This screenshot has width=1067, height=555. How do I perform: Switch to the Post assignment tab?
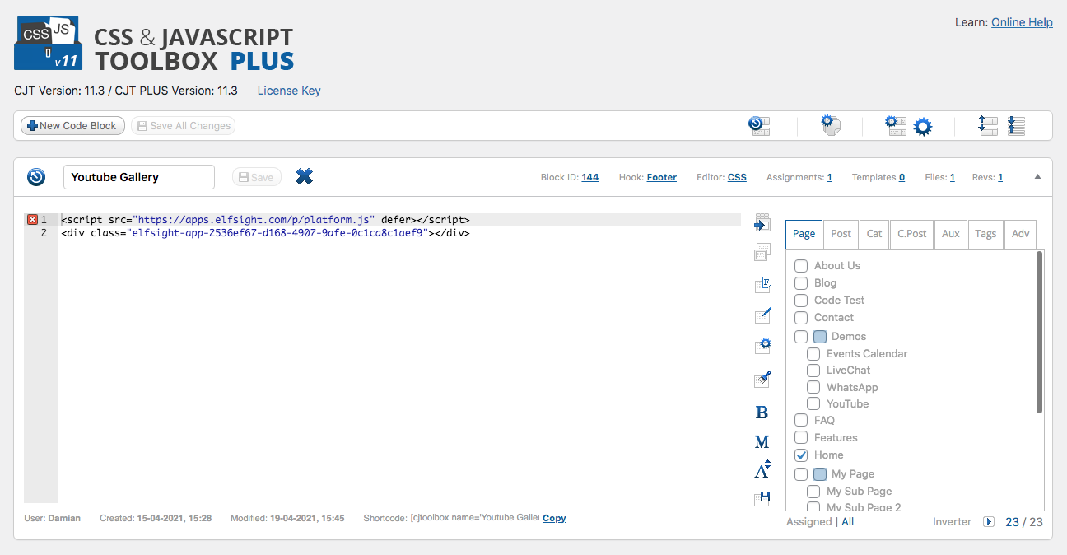point(841,234)
